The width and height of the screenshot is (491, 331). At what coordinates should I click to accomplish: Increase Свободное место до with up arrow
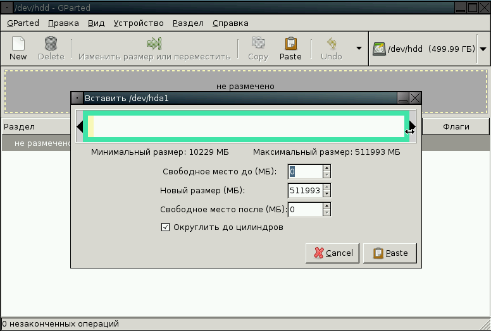tap(326, 168)
